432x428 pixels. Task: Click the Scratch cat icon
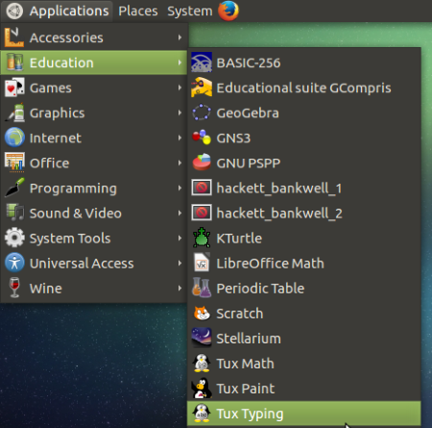pos(202,313)
